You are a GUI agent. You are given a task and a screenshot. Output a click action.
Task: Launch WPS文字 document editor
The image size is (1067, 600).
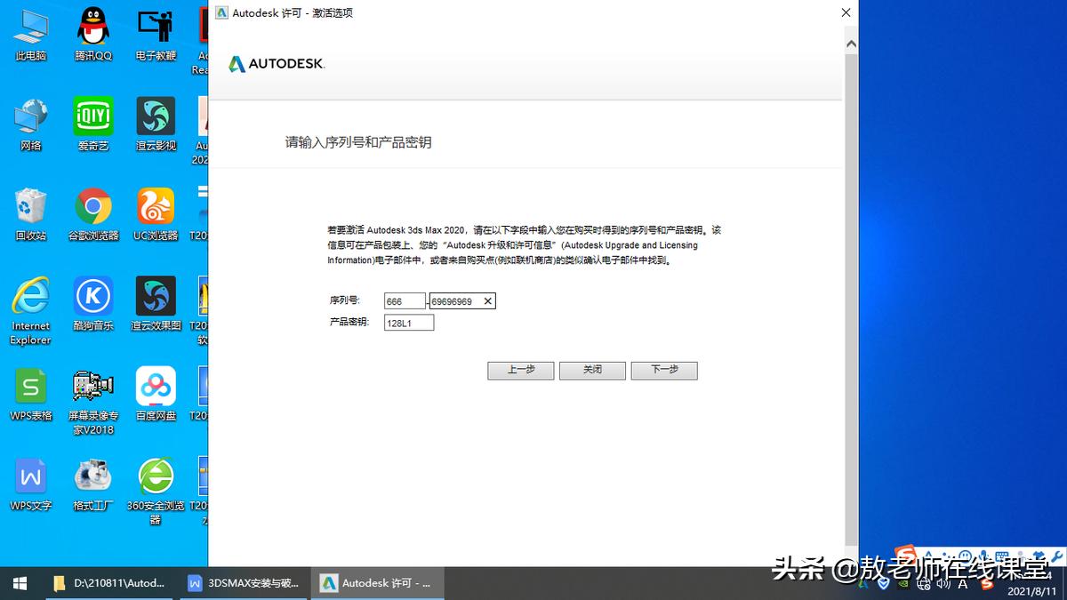(x=30, y=477)
